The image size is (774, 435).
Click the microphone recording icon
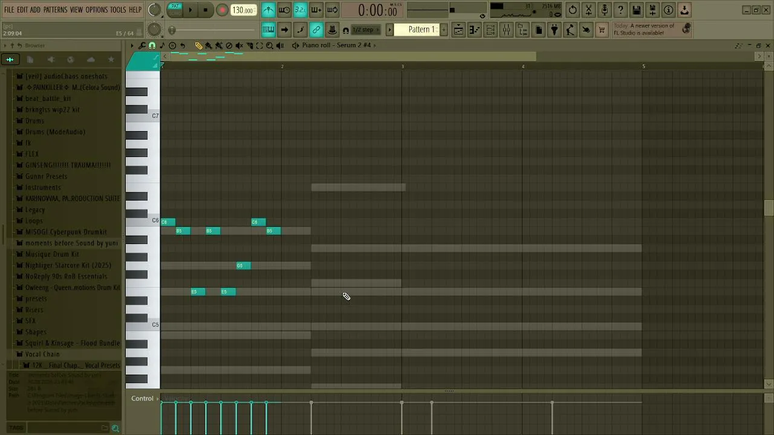click(x=605, y=10)
